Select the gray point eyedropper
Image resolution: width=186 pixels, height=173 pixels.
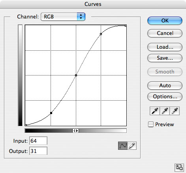[x=165, y=111]
